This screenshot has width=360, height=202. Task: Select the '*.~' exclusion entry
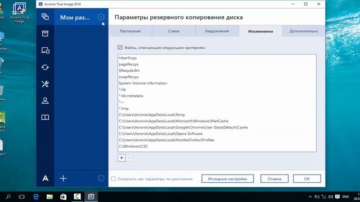217,102
